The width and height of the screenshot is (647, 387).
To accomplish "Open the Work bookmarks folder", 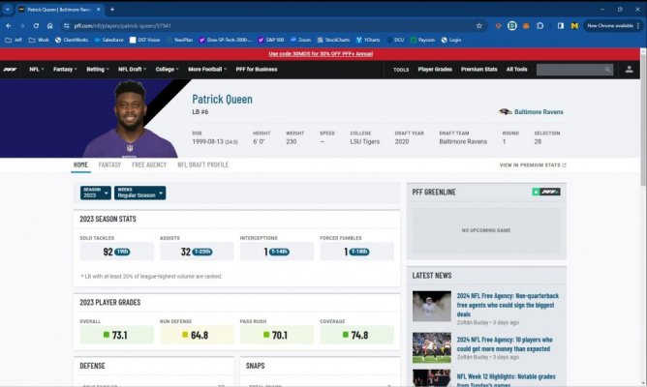I will 39,40.
